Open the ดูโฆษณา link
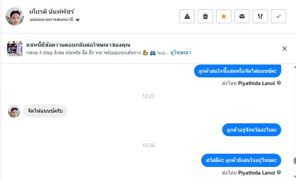 click(181, 53)
